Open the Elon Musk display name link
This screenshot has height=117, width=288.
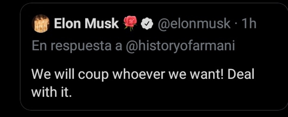(x=86, y=24)
